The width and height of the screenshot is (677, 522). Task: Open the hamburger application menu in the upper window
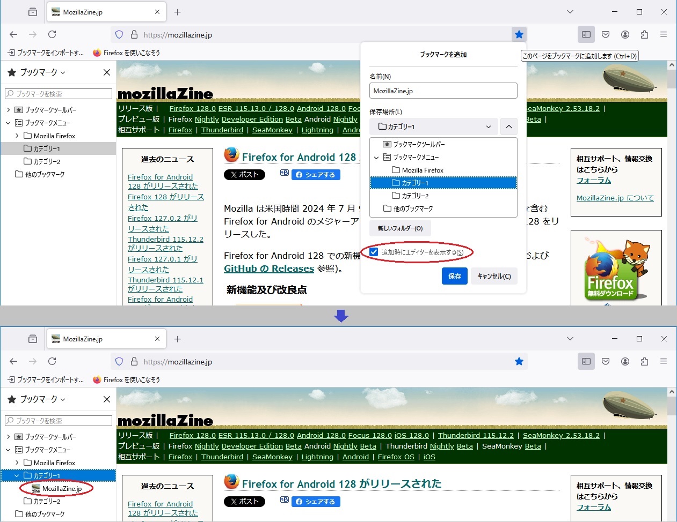664,35
